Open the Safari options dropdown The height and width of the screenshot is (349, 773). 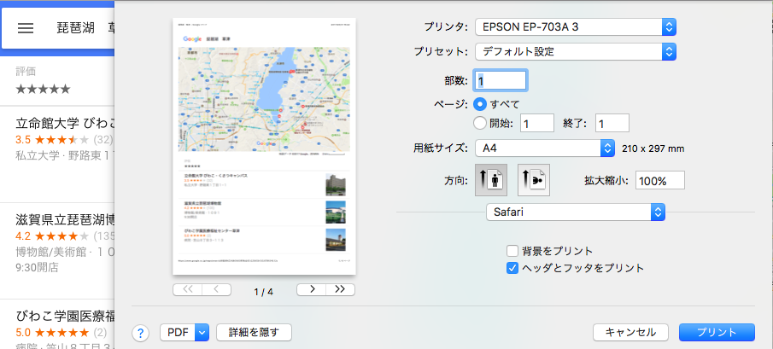pos(575,211)
